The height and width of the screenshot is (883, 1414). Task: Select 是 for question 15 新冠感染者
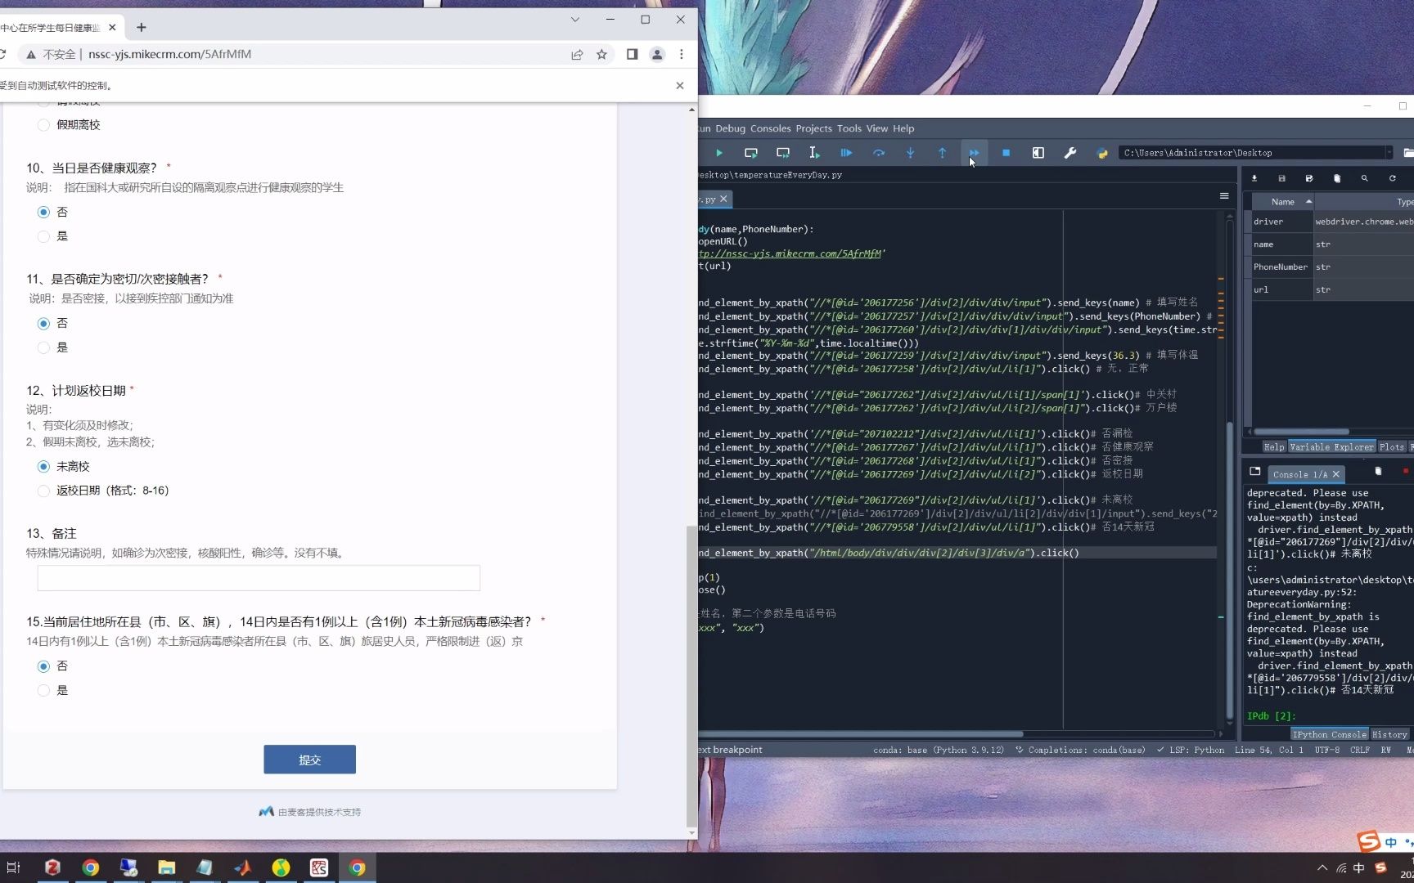[43, 691]
